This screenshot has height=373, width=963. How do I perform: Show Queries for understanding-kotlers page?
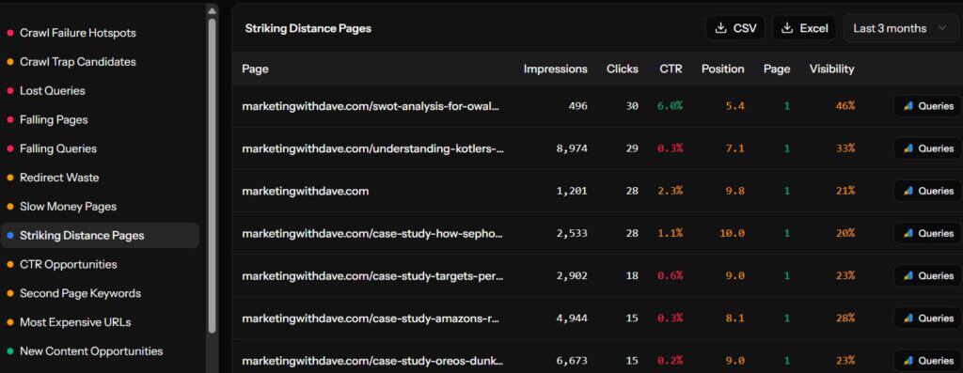(x=927, y=148)
